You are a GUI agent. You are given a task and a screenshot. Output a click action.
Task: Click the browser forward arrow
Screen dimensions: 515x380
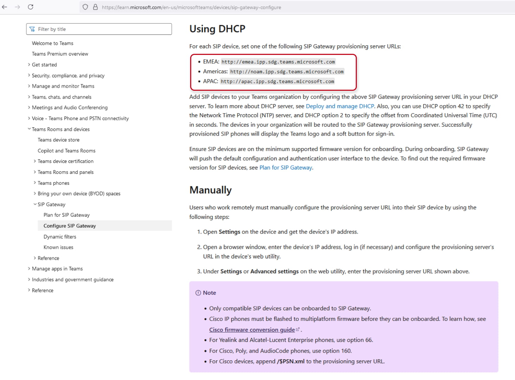click(x=18, y=7)
